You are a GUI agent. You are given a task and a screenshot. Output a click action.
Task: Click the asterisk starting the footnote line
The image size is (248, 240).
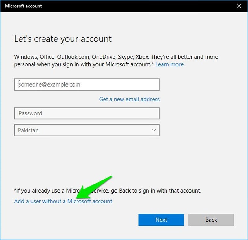point(15,190)
